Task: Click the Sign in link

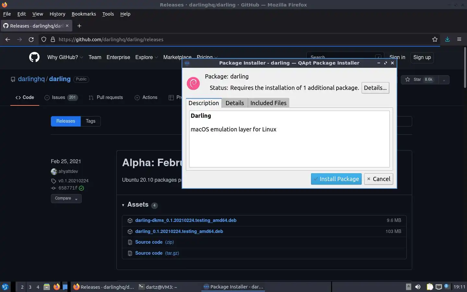Action: 397,57
